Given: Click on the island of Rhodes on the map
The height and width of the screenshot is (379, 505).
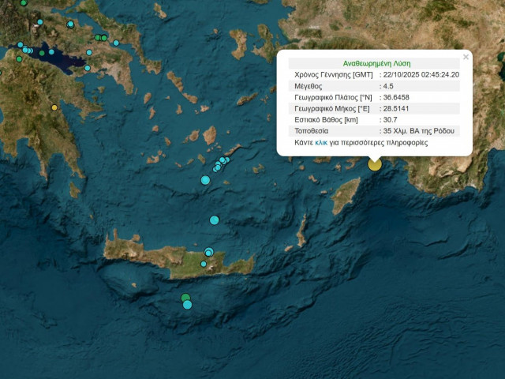Looking at the screenshot, I should [x=345, y=195].
